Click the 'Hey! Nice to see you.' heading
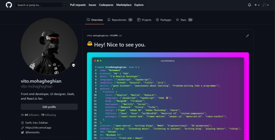 point(120,45)
